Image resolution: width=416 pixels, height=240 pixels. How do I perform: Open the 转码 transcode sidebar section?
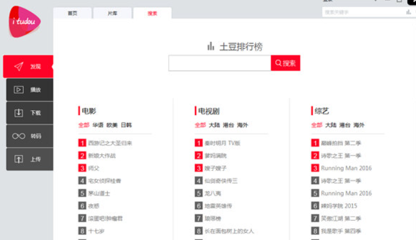click(30, 136)
